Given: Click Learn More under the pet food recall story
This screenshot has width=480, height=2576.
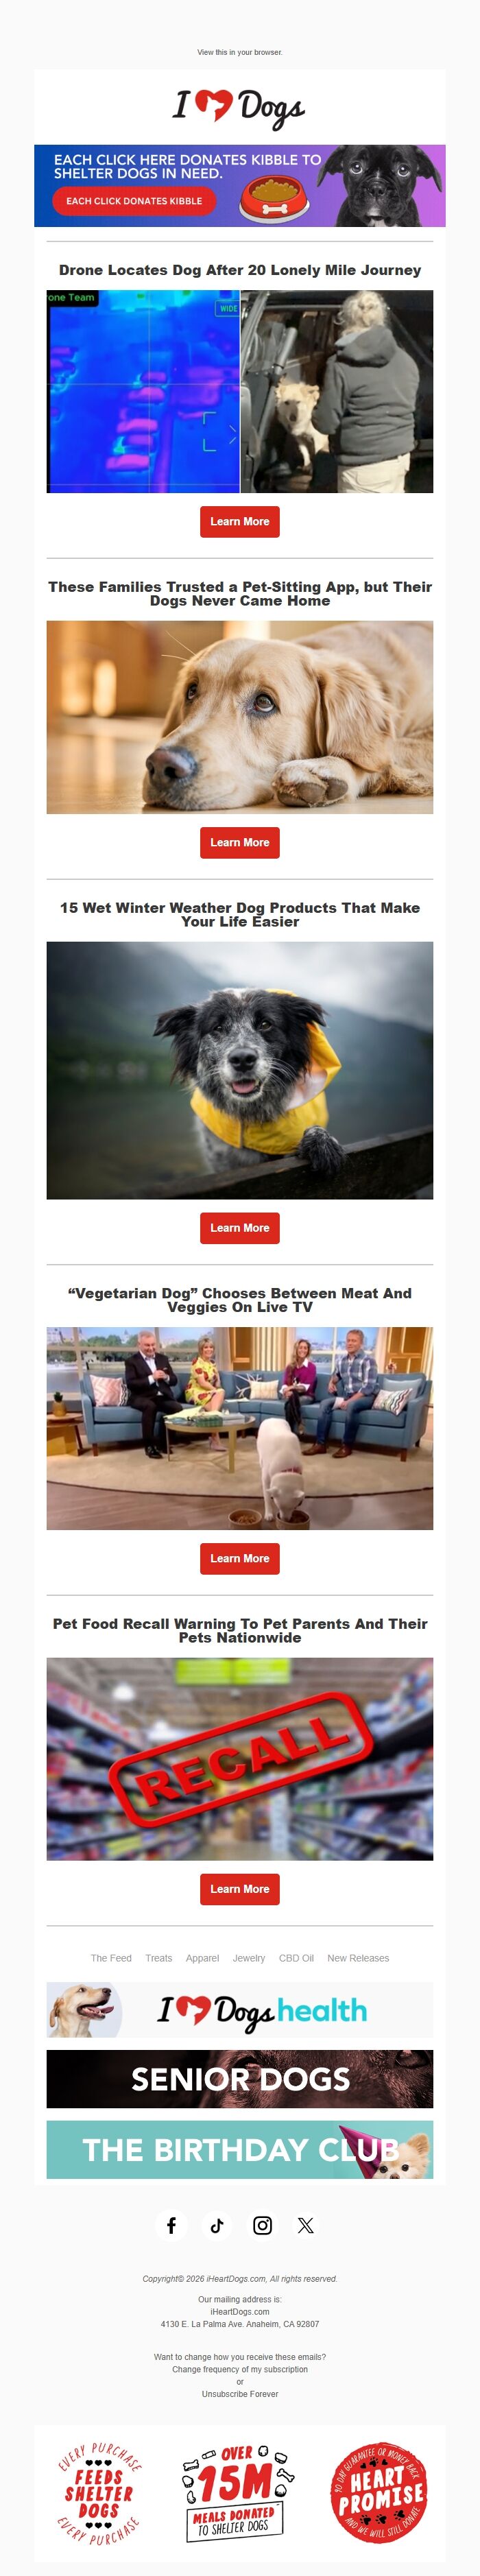Looking at the screenshot, I should point(240,1889).
